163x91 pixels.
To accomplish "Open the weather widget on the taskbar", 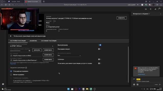I will (6, 89).
